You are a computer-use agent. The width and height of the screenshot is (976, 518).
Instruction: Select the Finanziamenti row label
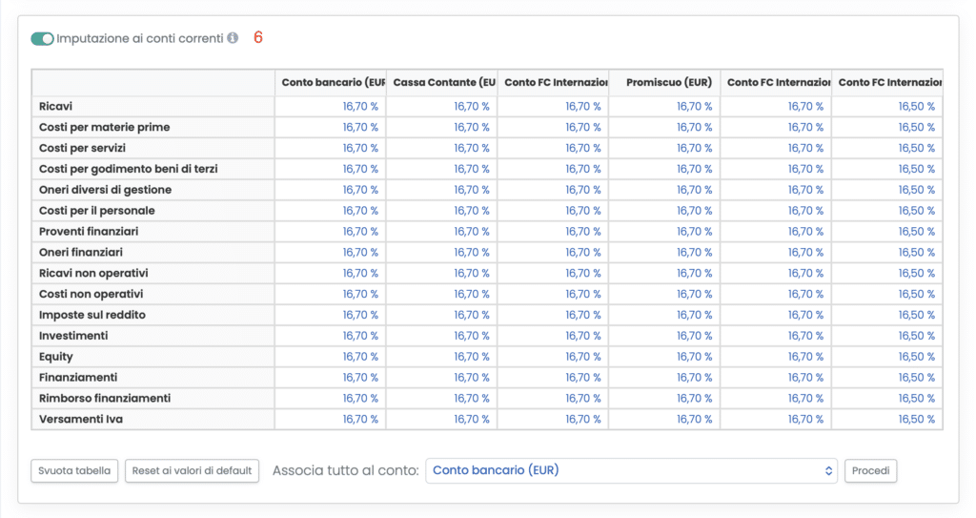click(x=78, y=378)
